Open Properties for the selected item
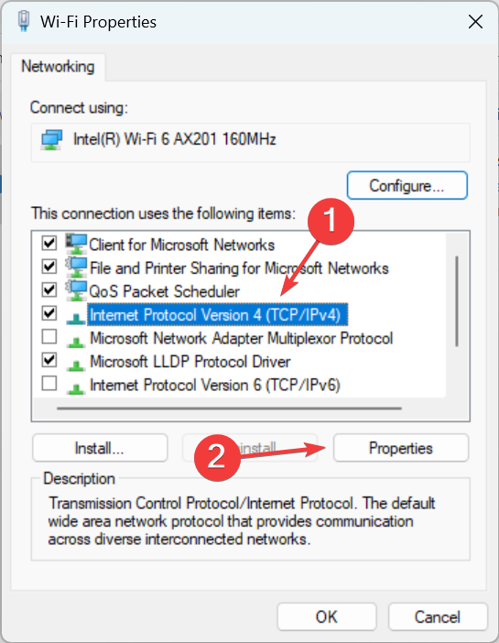 click(x=401, y=448)
